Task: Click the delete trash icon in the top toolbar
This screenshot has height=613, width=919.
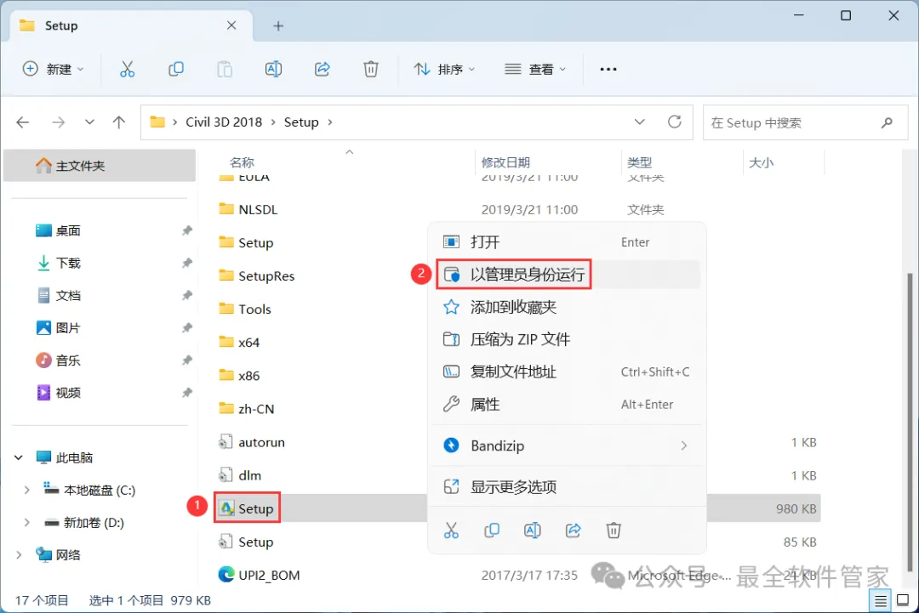Action: 371,69
